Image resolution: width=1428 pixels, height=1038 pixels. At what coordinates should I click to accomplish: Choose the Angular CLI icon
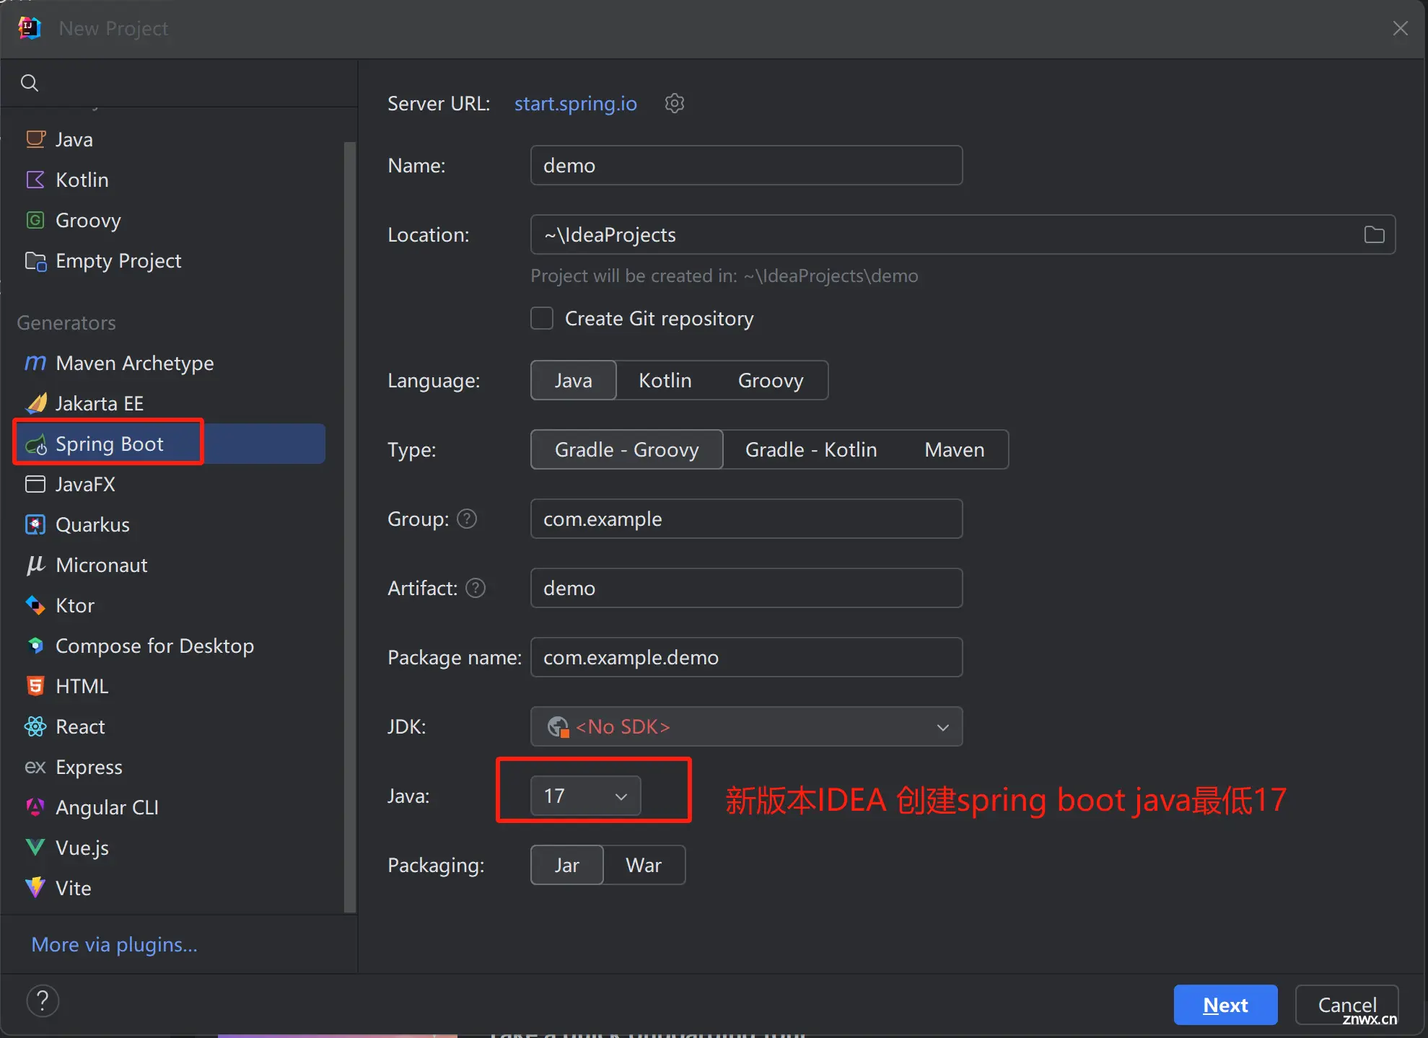pos(35,807)
